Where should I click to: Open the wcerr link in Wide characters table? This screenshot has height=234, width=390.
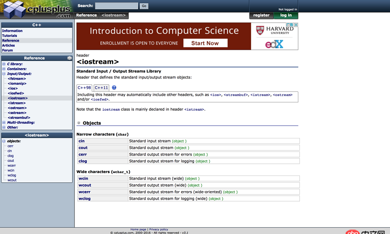pos(84,192)
